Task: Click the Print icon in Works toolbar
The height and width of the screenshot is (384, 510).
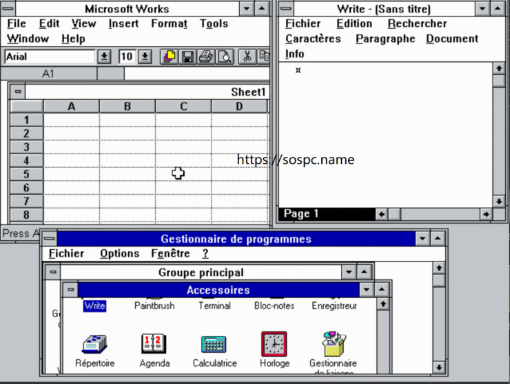Action: 206,57
